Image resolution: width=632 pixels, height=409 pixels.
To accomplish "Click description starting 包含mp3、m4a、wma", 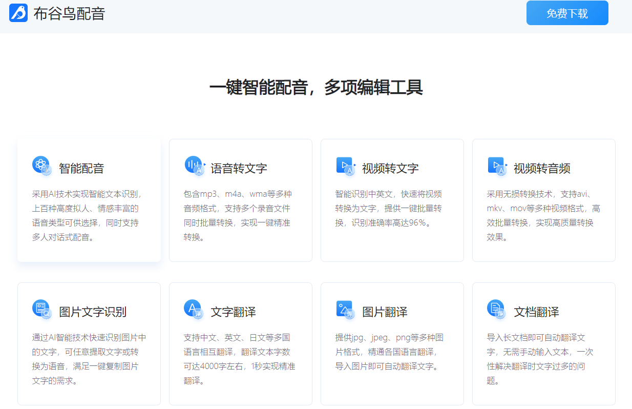I will point(238,216).
